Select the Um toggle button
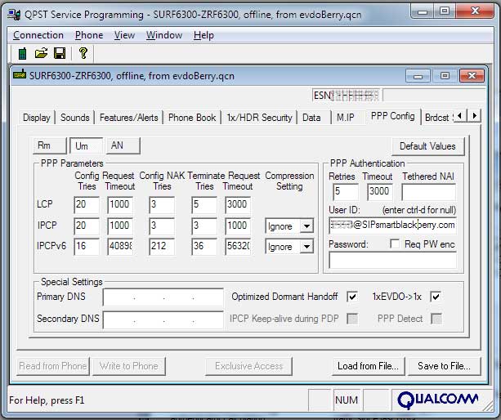The image size is (501, 420). tap(87, 146)
